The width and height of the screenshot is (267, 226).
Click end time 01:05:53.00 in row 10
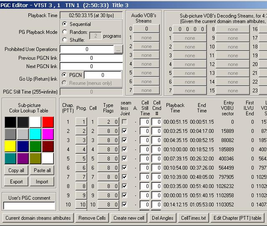click(x=202, y=204)
